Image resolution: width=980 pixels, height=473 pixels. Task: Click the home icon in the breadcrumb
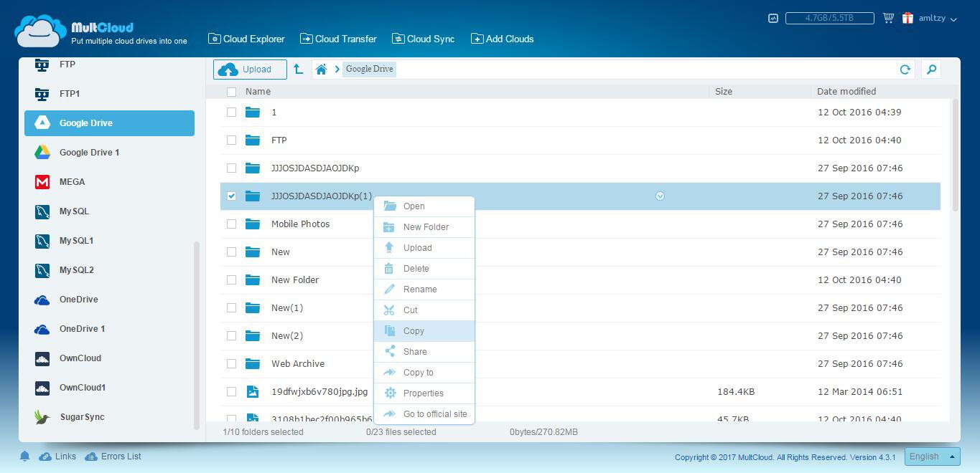(x=321, y=70)
